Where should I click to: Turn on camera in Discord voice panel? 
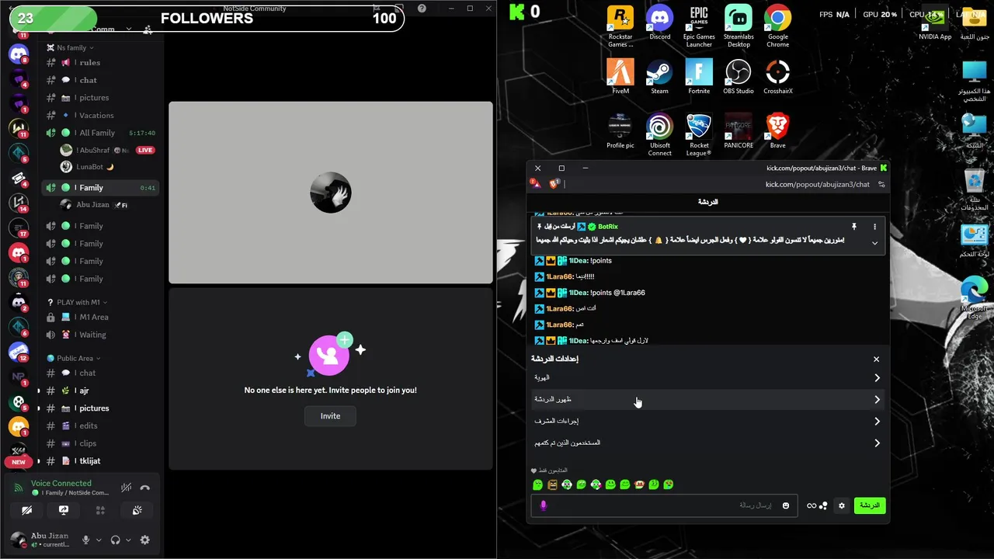[x=26, y=510]
